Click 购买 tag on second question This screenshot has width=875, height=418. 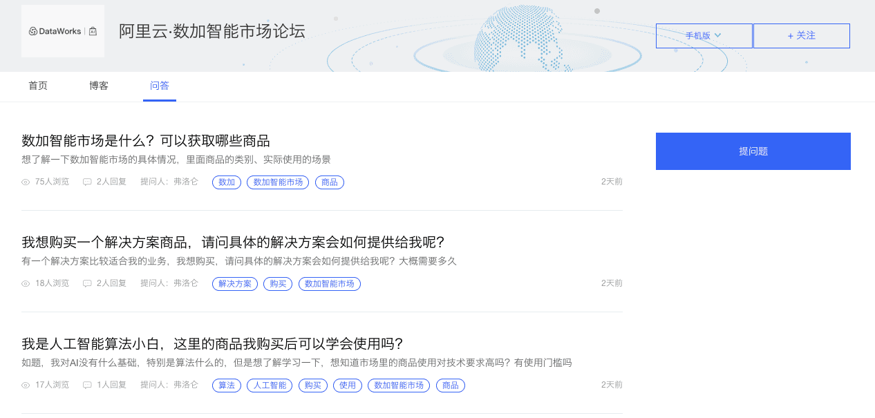[278, 284]
